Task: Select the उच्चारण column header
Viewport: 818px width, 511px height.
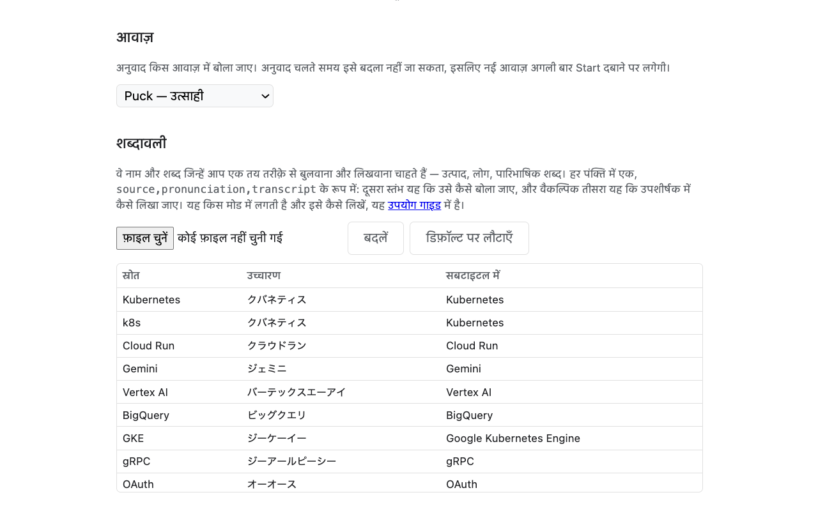Action: (x=341, y=276)
